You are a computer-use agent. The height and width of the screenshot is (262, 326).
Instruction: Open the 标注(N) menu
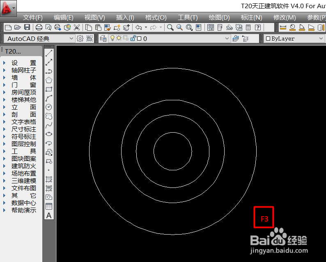(251, 18)
